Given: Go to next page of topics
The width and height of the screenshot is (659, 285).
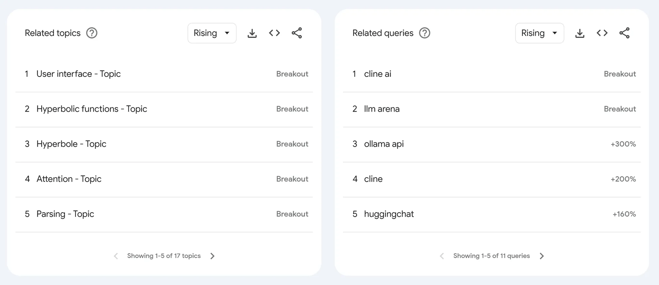Looking at the screenshot, I should [212, 256].
